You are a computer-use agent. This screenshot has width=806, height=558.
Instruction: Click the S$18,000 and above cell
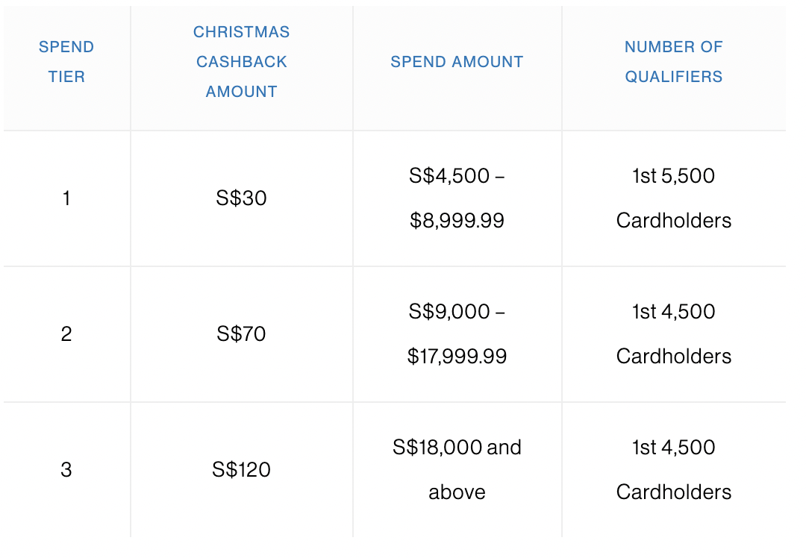[x=457, y=470]
